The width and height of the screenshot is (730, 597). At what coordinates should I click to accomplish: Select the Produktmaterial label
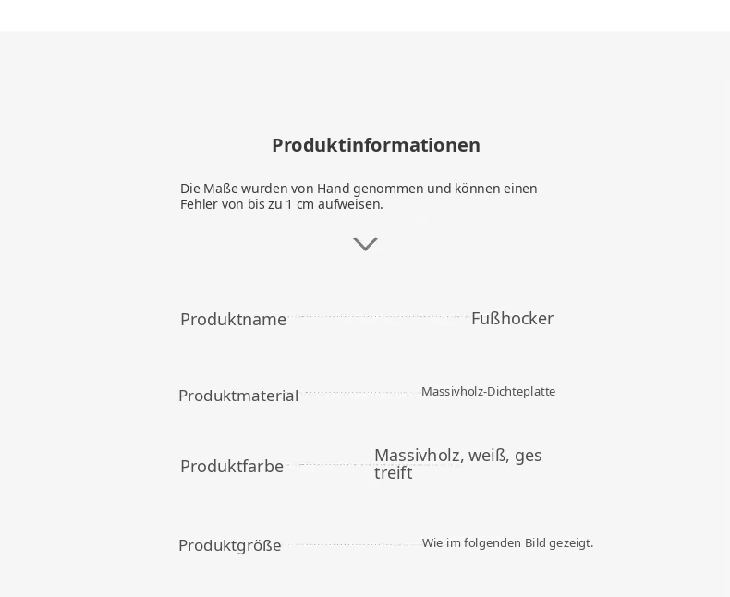(238, 396)
